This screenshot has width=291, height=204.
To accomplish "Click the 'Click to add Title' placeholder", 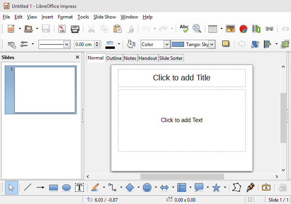I will coord(182,78).
